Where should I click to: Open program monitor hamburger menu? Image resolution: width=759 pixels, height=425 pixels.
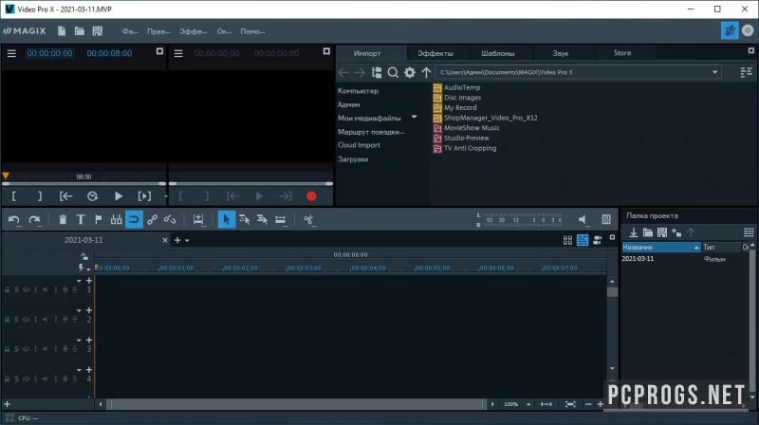click(11, 53)
